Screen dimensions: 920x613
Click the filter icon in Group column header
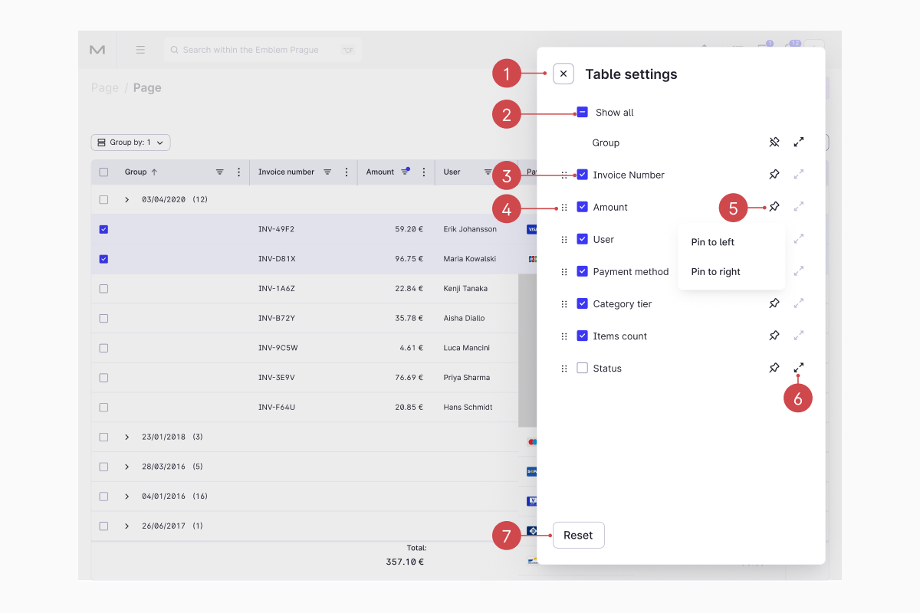[220, 172]
